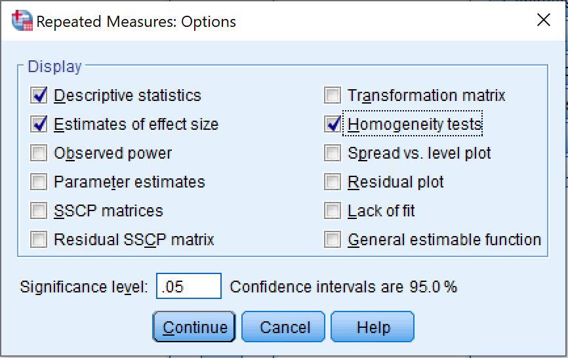Viewport: 568px width, 358px height.
Task: Click the SPSS dialog icon in title bar
Action: [21, 21]
